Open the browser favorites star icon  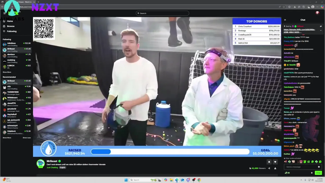[x=299, y=7]
